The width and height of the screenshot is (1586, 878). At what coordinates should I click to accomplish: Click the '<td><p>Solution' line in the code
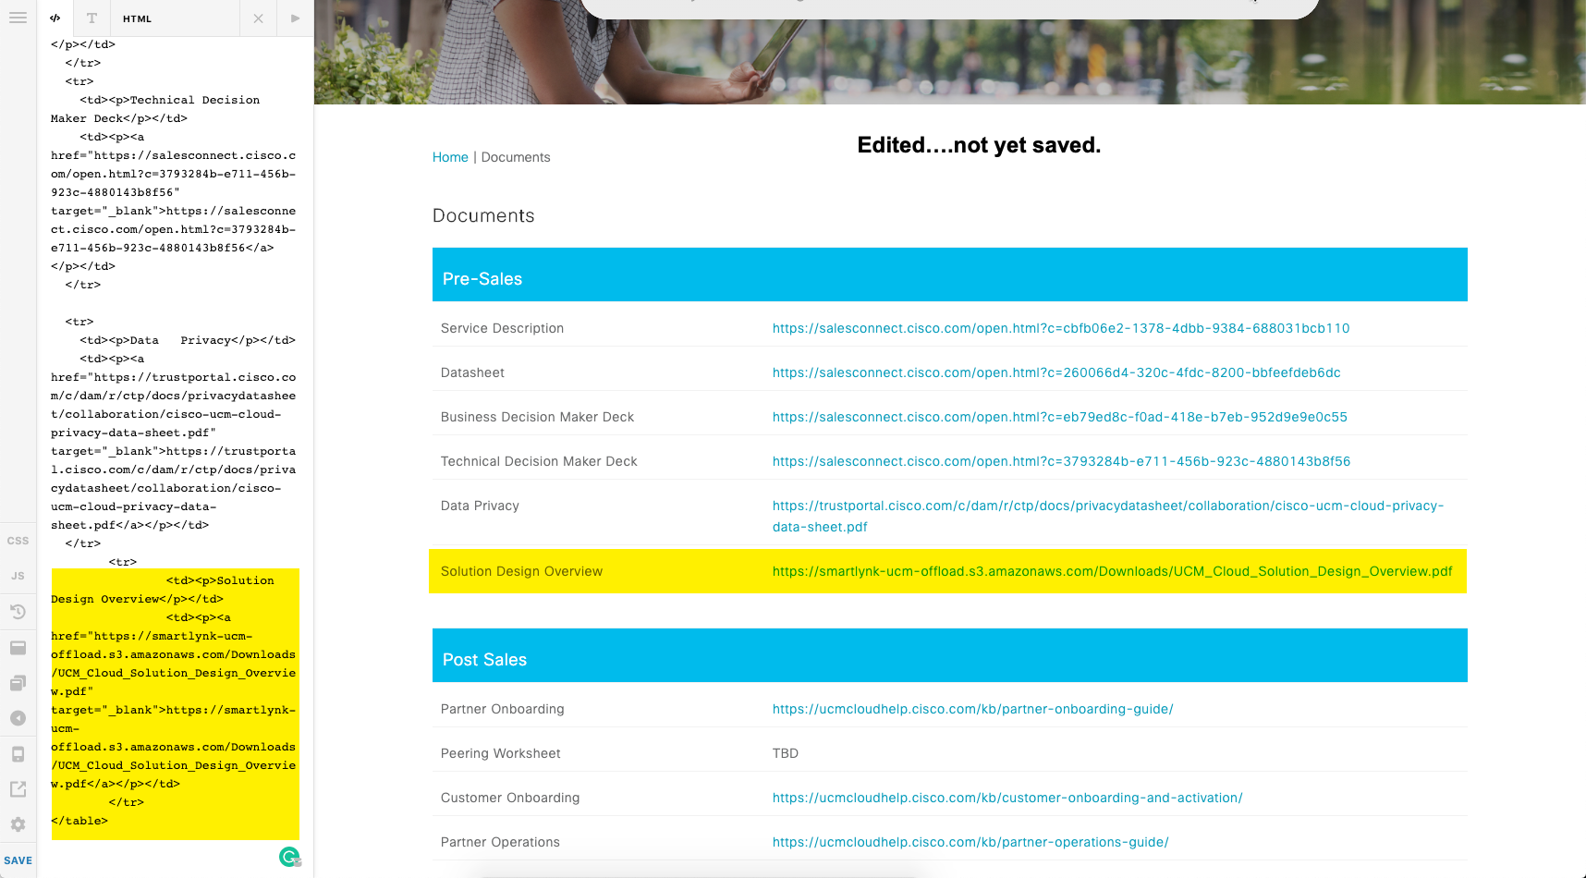point(220,580)
